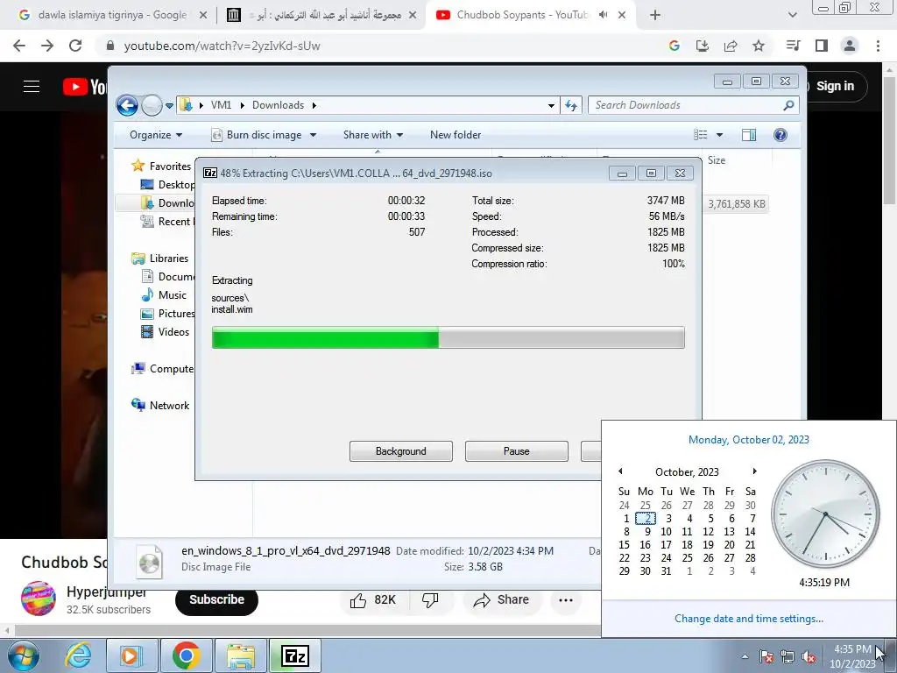Open the Share with menu
The width and height of the screenshot is (897, 673).
[373, 135]
